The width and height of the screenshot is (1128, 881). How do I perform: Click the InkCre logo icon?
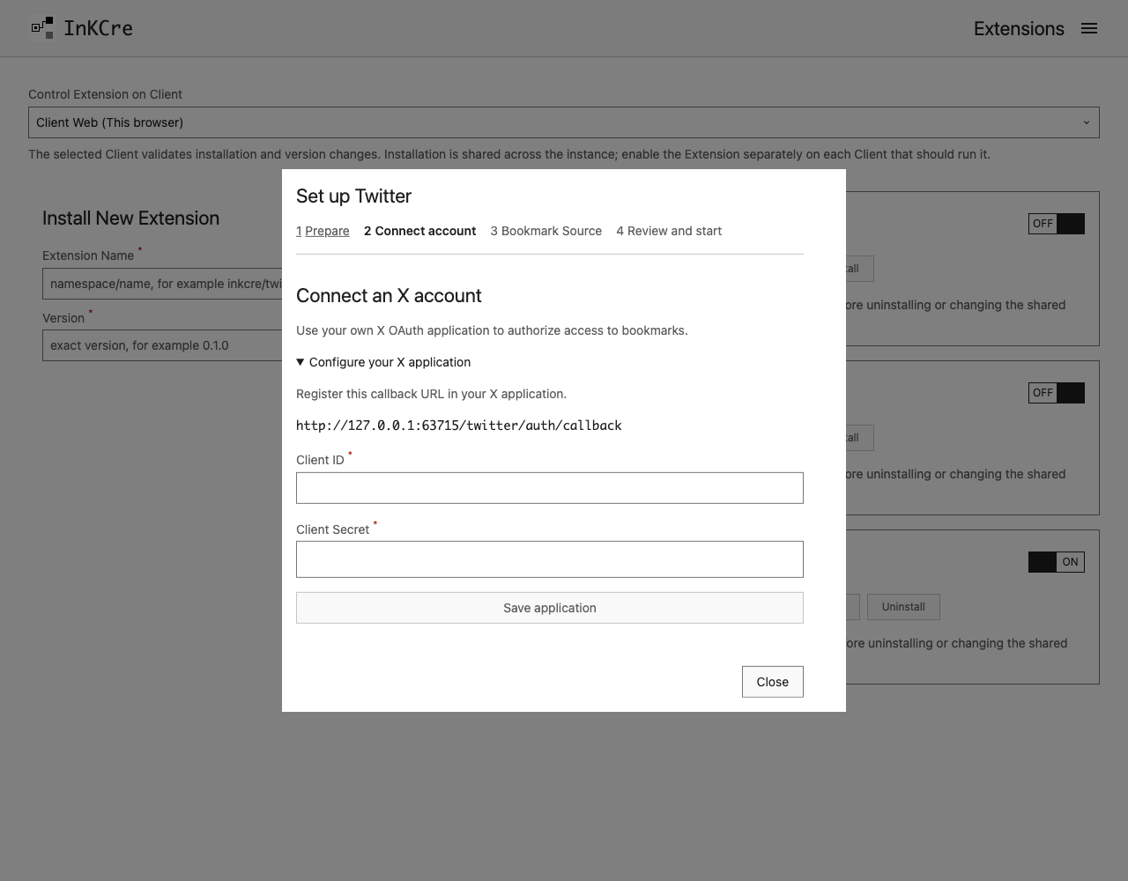point(41,28)
